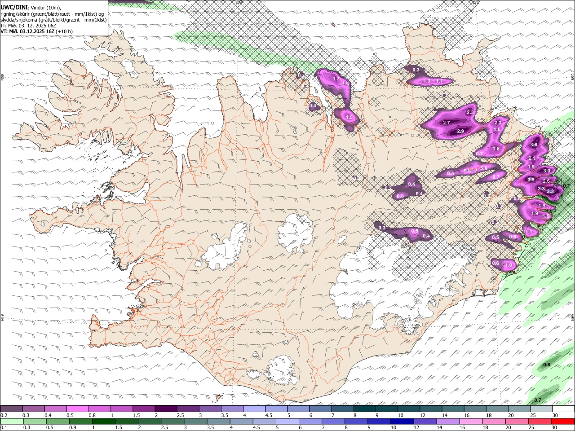Click the dark teal 8 swatch in the top legend row

[365, 409]
